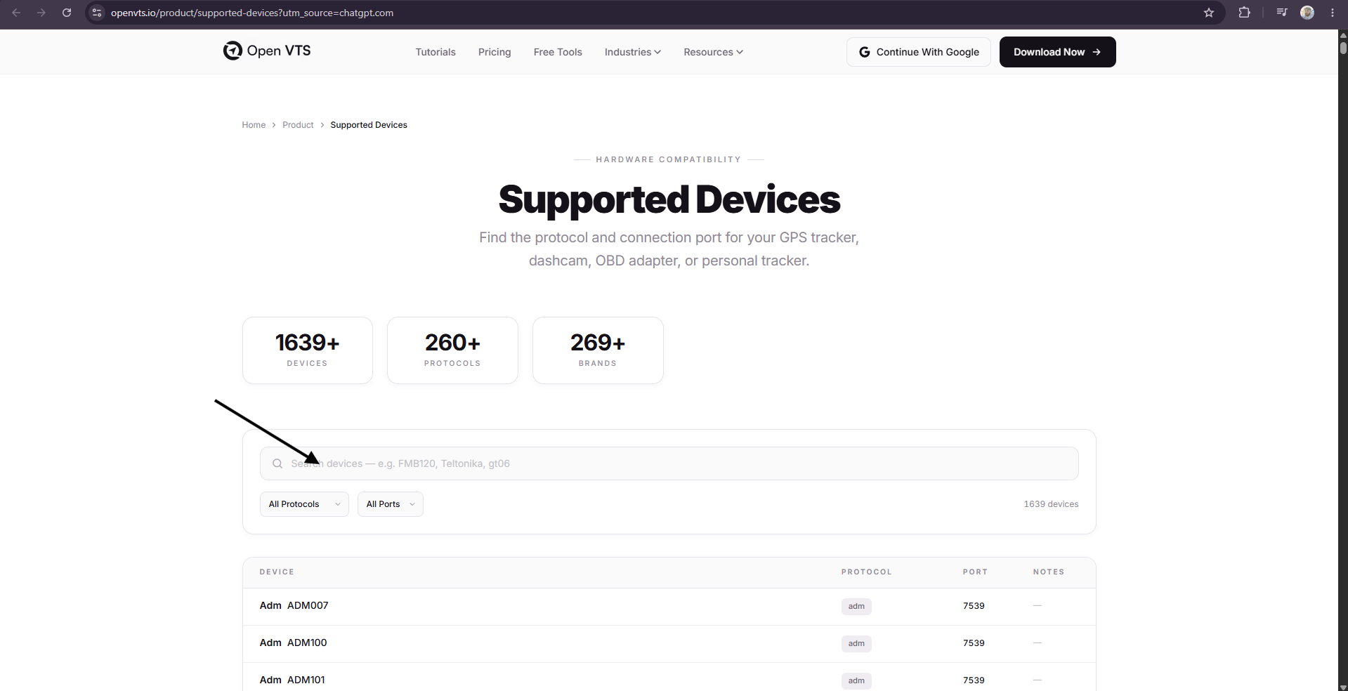Click the 1639+ Devices stat card

308,350
